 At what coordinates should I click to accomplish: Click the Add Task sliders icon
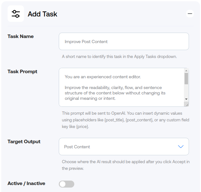(16, 14)
